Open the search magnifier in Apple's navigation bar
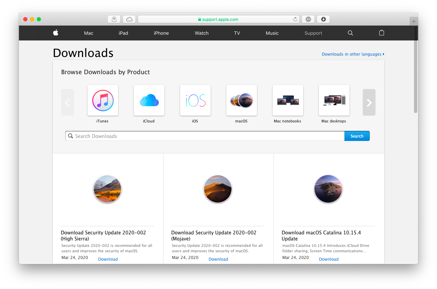The height and width of the screenshot is (289, 437). (x=350, y=33)
